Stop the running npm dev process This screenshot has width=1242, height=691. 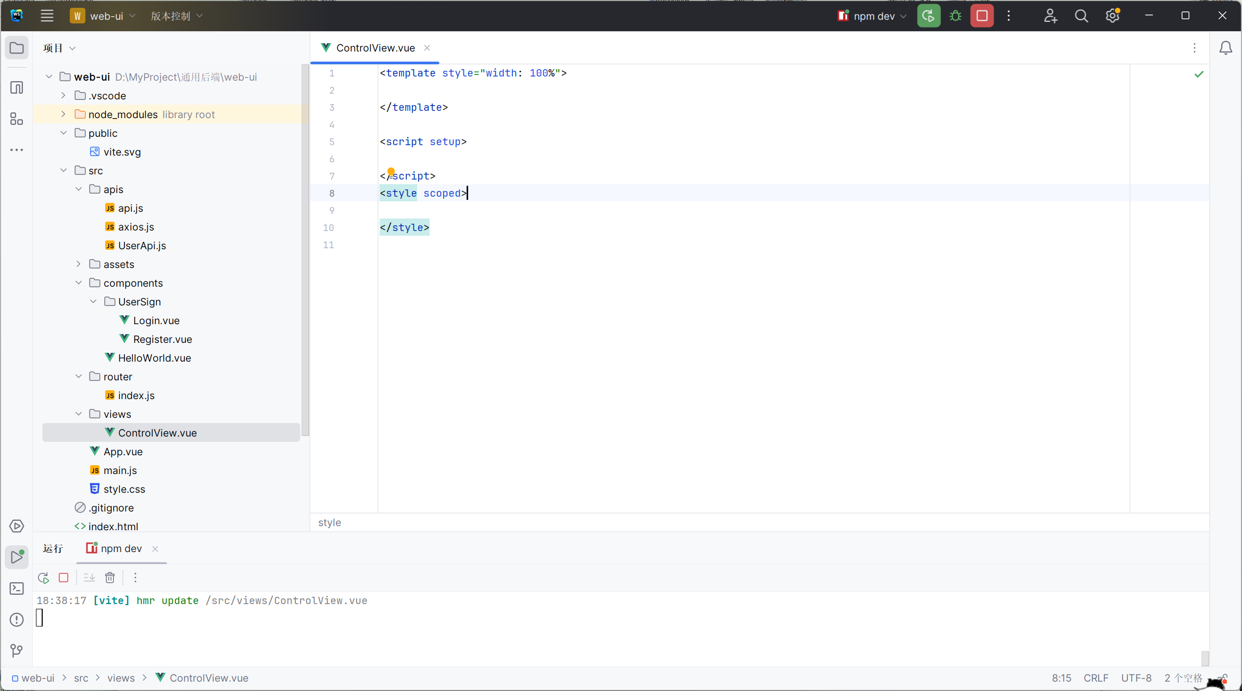tap(982, 16)
